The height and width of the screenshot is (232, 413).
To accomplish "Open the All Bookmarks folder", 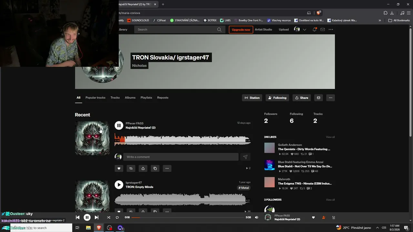I will click(399, 20).
